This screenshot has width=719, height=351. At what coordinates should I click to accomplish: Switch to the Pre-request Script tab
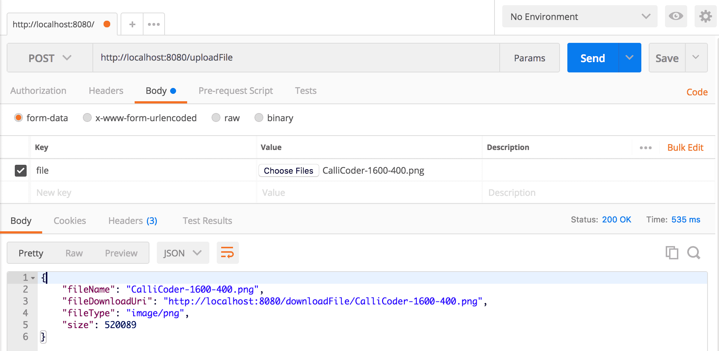click(x=236, y=91)
